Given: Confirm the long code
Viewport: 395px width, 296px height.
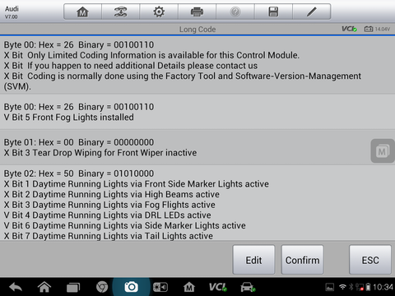Looking at the screenshot, I should click(x=302, y=260).
